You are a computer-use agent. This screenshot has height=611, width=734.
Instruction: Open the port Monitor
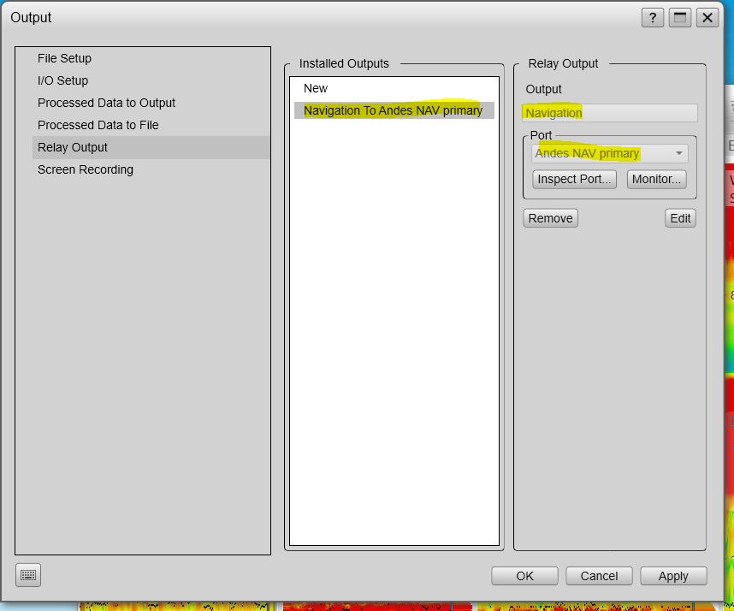[x=656, y=180]
